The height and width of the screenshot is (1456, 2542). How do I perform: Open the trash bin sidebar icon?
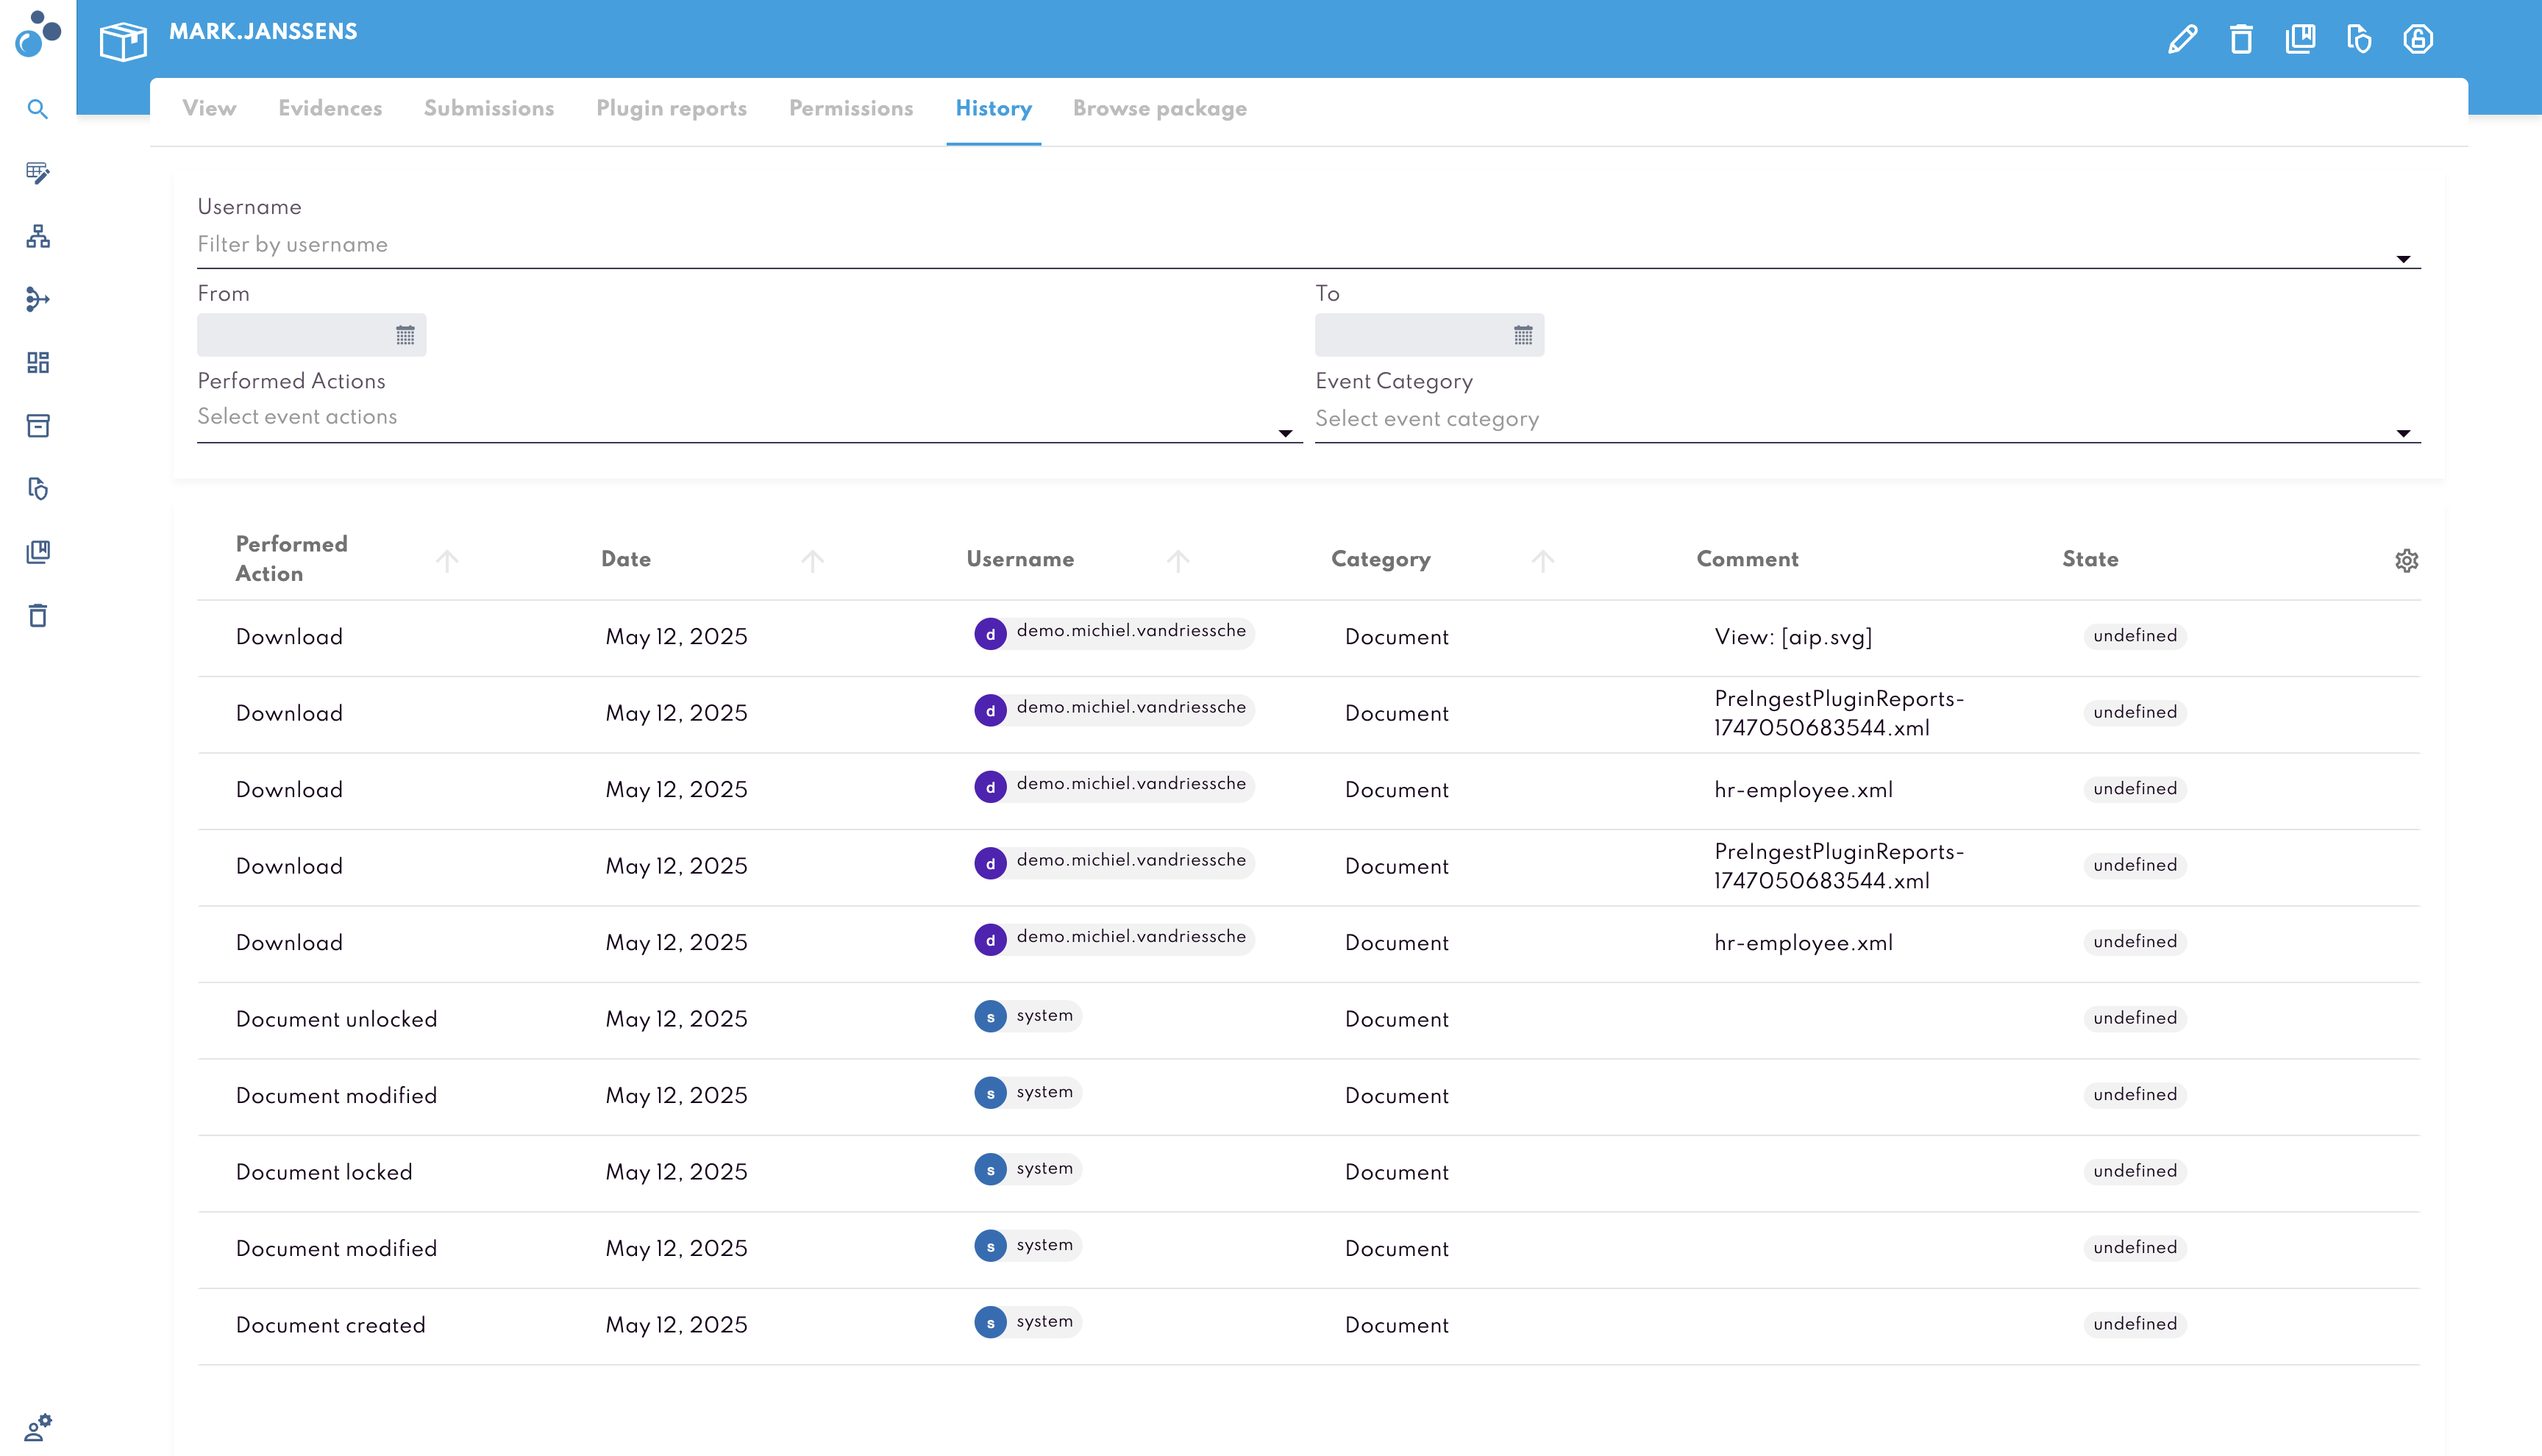[x=38, y=615]
